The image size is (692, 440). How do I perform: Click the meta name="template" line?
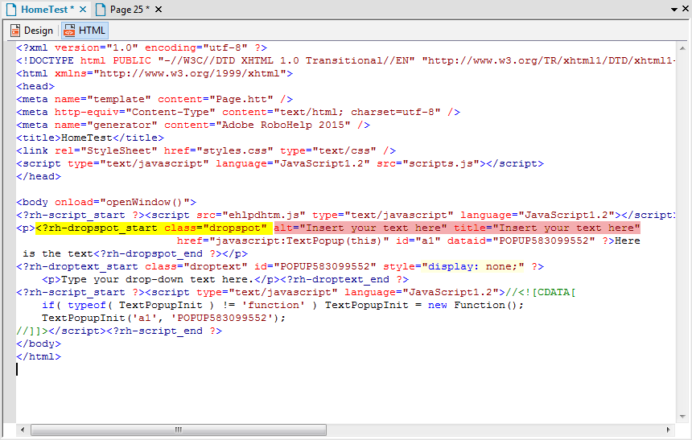click(154, 99)
